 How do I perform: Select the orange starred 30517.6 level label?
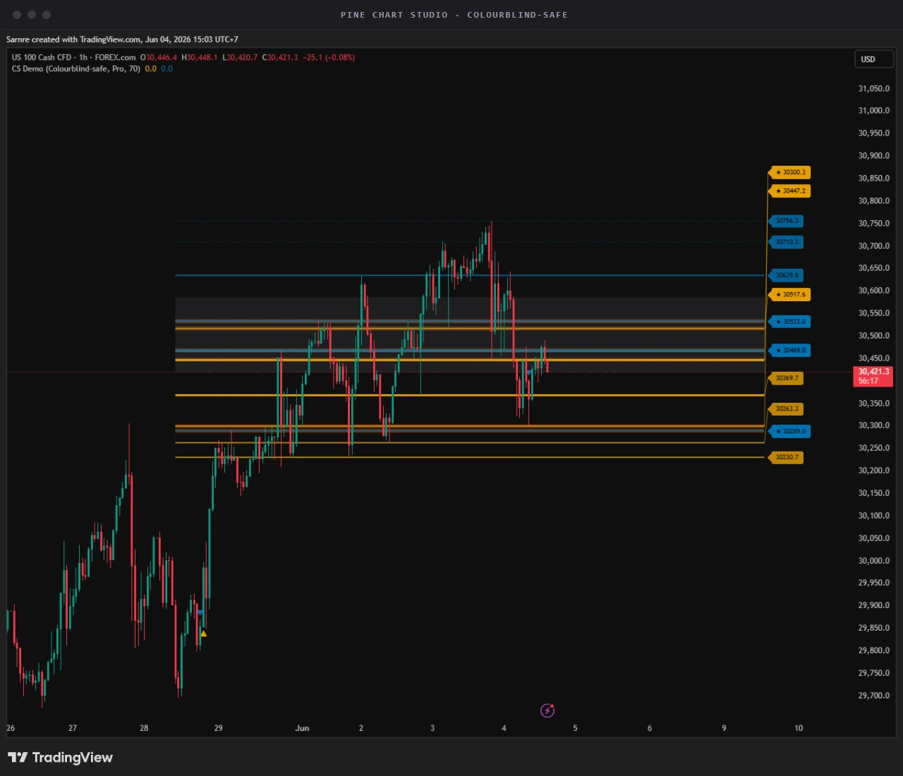[x=789, y=295]
